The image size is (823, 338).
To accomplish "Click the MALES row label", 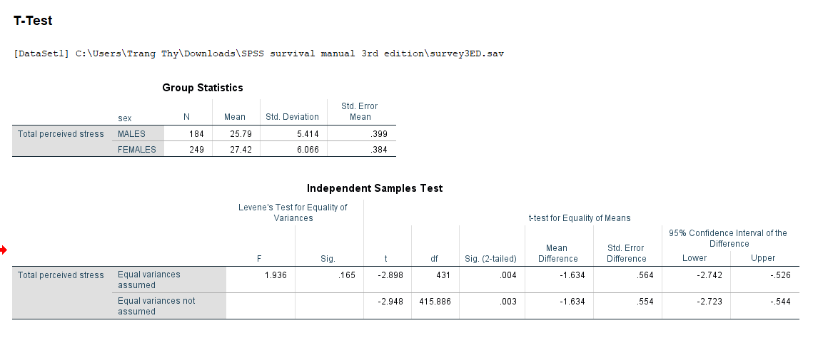I will coord(132,134).
